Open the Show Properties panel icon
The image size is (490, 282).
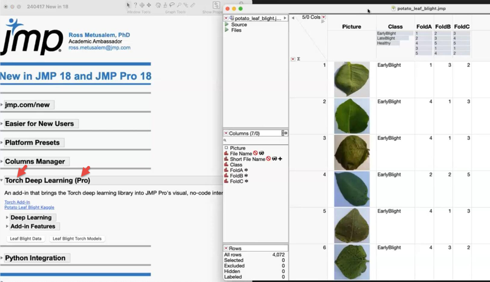(x=216, y=5)
